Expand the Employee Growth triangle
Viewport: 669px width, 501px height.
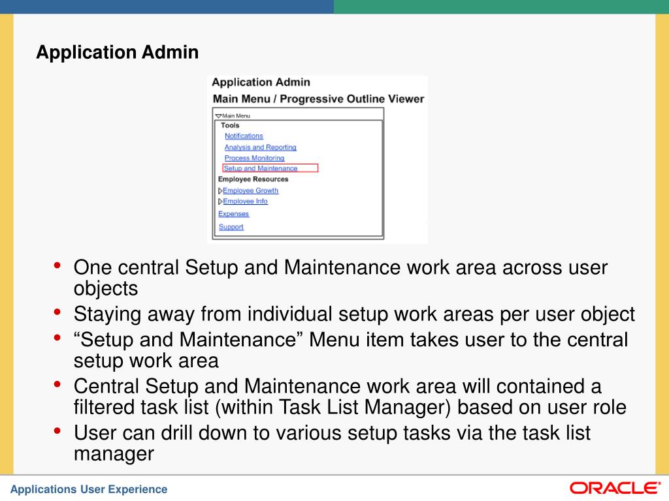[x=220, y=191]
